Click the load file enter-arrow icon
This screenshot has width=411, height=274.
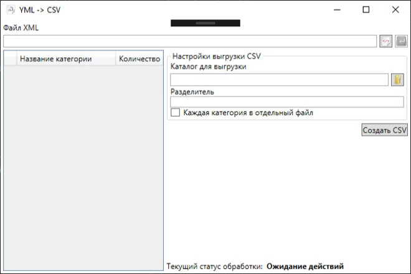[401, 41]
